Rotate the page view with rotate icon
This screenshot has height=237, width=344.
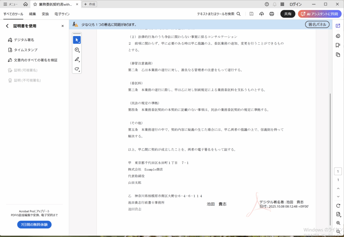pos(338,205)
